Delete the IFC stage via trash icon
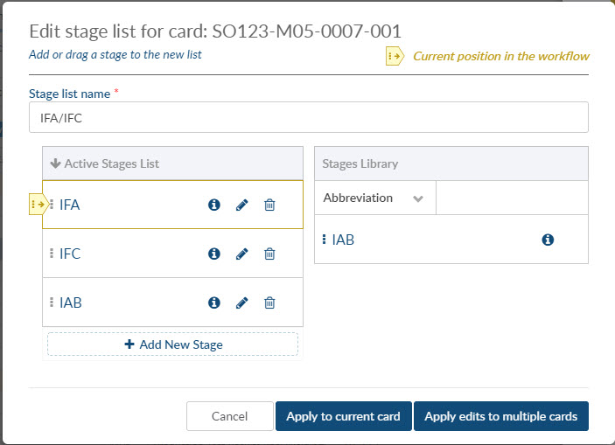The width and height of the screenshot is (615, 445). [x=269, y=254]
